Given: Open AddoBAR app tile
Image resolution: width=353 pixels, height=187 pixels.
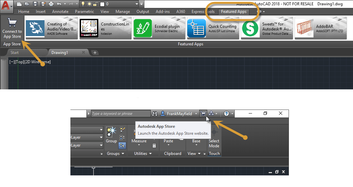Looking at the screenshot, I should [321, 28].
